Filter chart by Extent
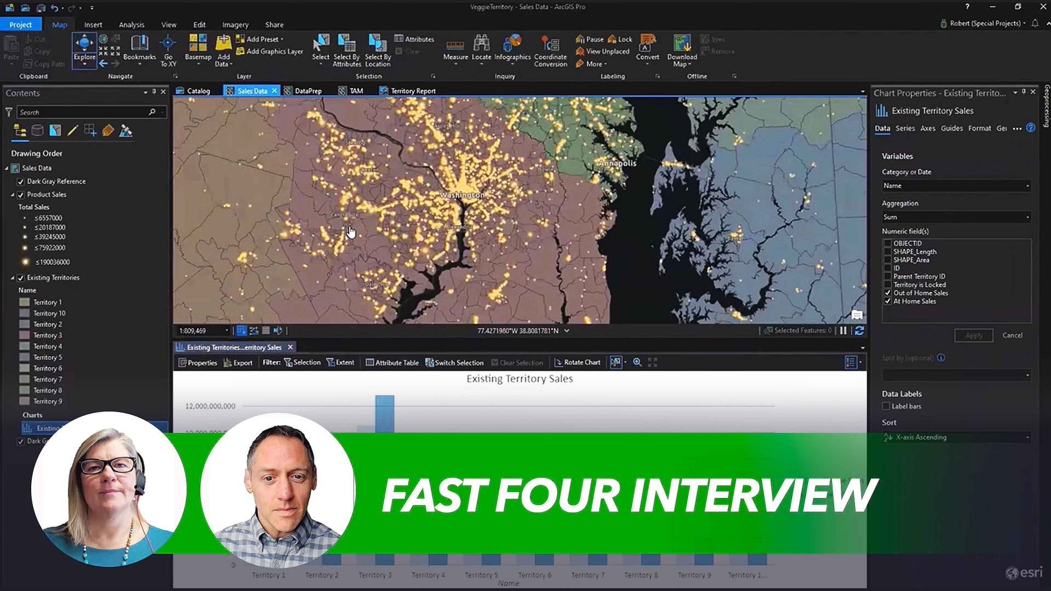 point(340,362)
